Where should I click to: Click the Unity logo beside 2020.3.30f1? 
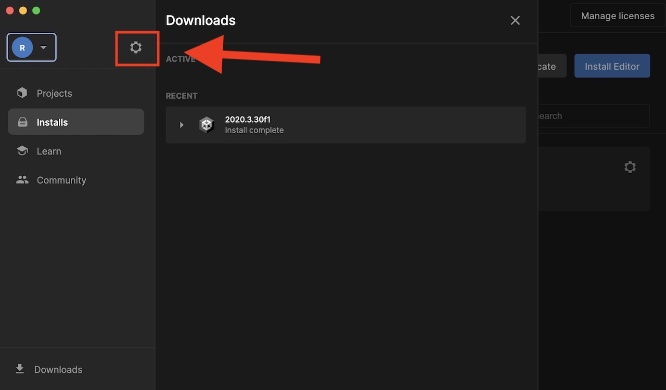207,125
